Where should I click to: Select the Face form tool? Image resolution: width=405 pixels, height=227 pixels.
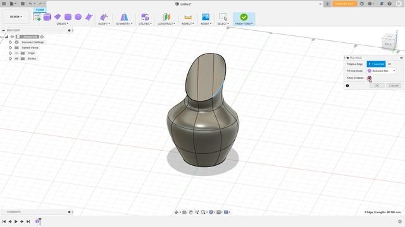click(x=89, y=17)
